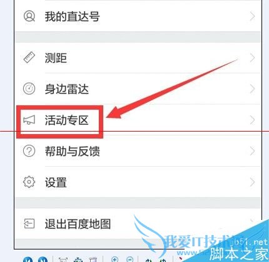Image resolution: width=269 pixels, height=262 pixels.
Task: Click the exit icon beside 退出百度地图
Action: coord(29,224)
